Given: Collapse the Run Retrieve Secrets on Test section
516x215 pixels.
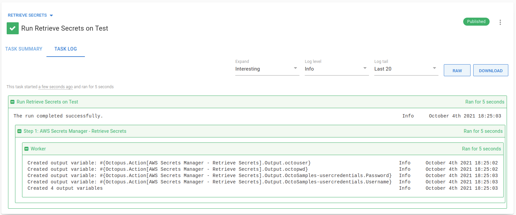Looking at the screenshot, I should [x=12, y=102].
